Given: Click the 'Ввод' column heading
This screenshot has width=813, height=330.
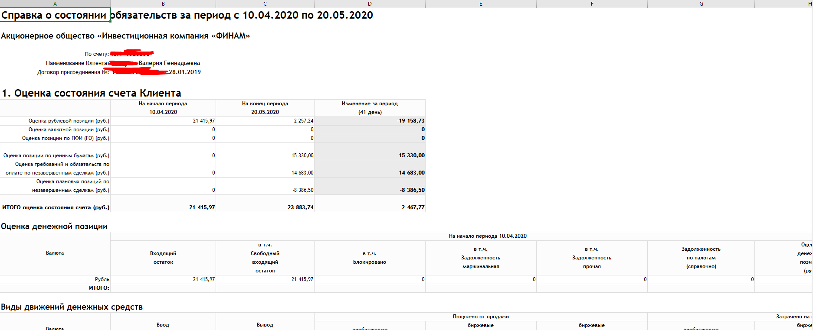Looking at the screenshot, I should tap(163, 325).
